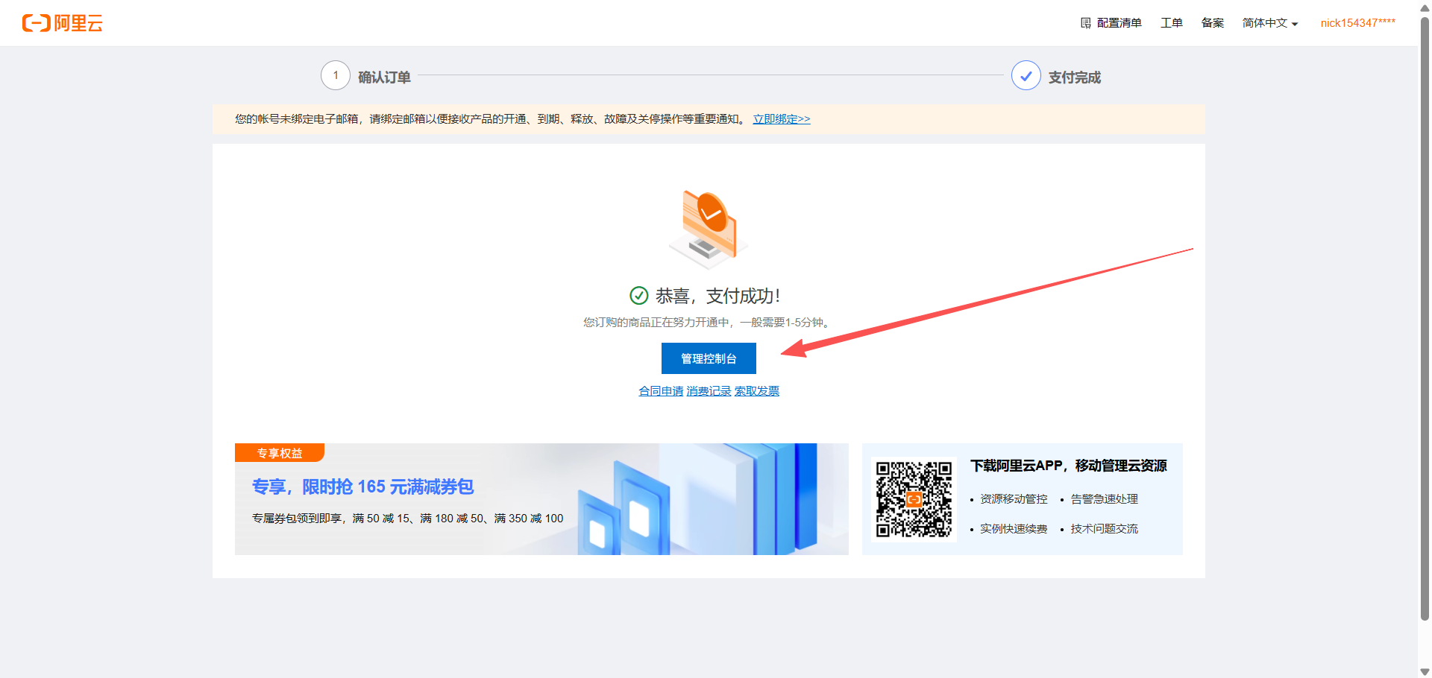Image resolution: width=1432 pixels, height=678 pixels.
Task: Open the nick154347 account menu
Action: pyautogui.click(x=1357, y=23)
